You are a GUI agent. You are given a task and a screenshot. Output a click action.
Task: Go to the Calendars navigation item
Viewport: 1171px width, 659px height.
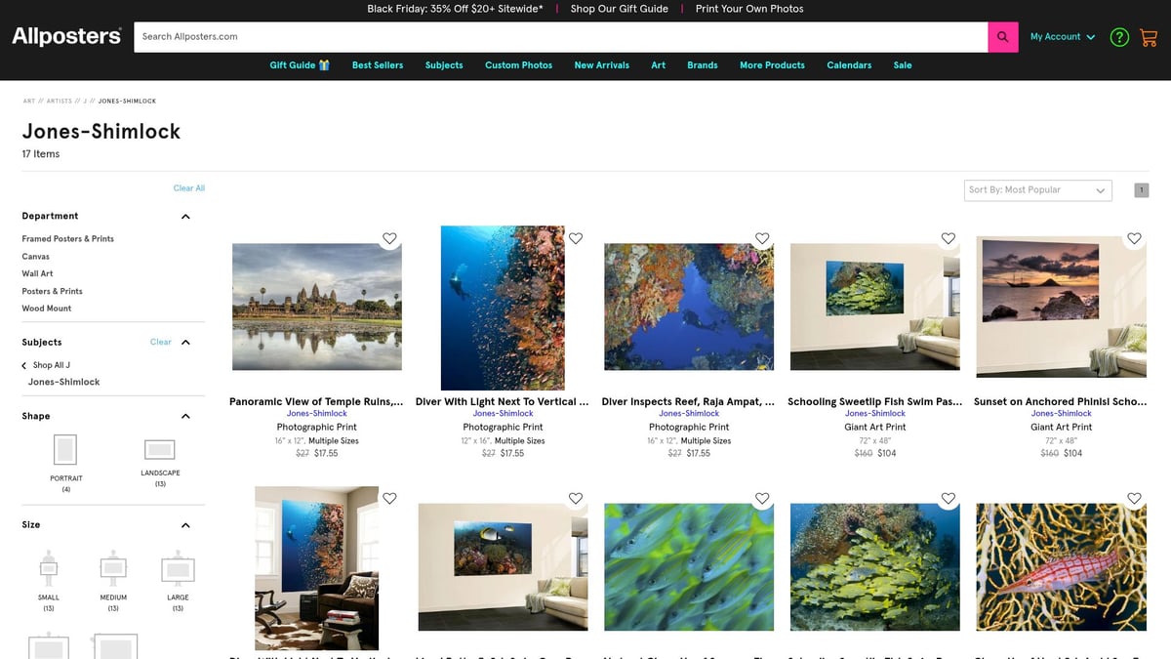(849, 65)
